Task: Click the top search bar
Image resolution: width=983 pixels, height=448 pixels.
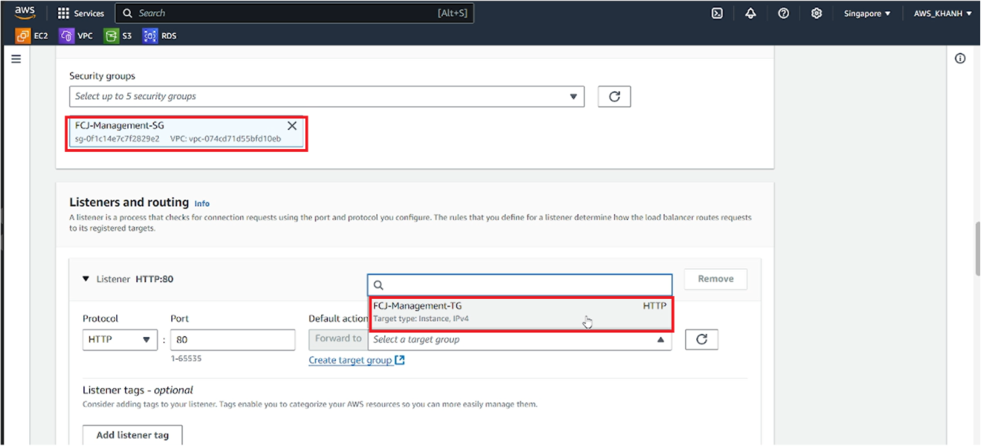Action: [x=294, y=13]
